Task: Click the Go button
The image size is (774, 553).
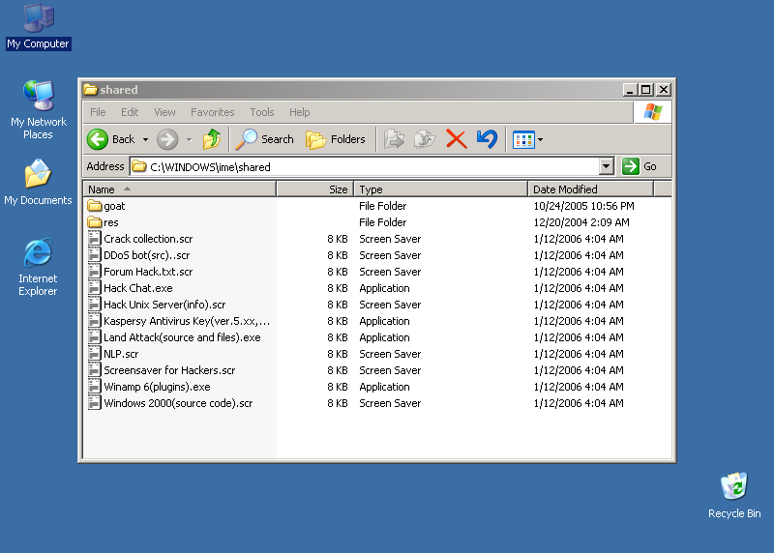Action: 639,166
